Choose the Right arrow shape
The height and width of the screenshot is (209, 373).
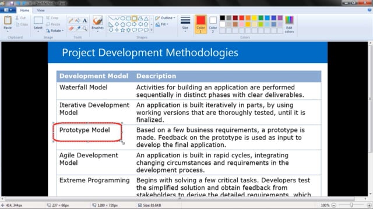pos(135,24)
